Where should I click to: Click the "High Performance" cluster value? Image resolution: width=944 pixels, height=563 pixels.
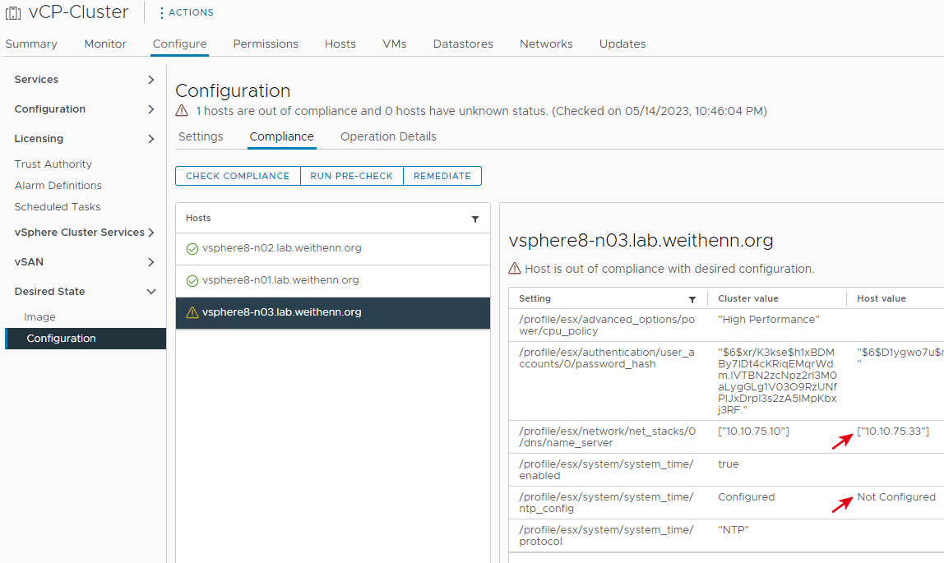tap(768, 320)
